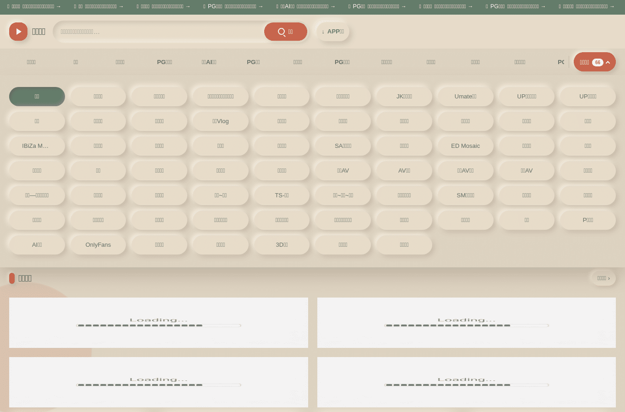The image size is (625, 412).
Task: Pick the OnlyFans category chip
Action: [98, 245]
